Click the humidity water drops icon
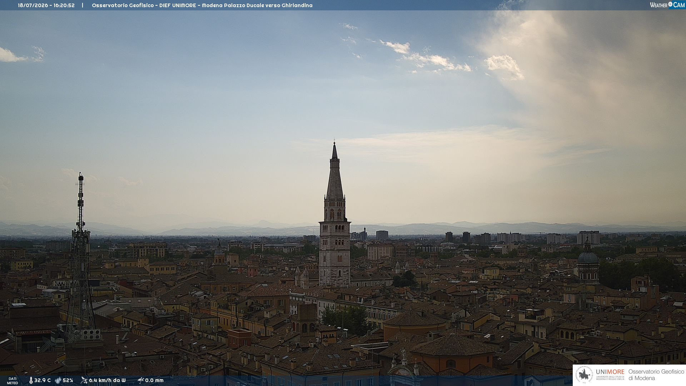Screen dimensions: 686x386 tap(58, 381)
